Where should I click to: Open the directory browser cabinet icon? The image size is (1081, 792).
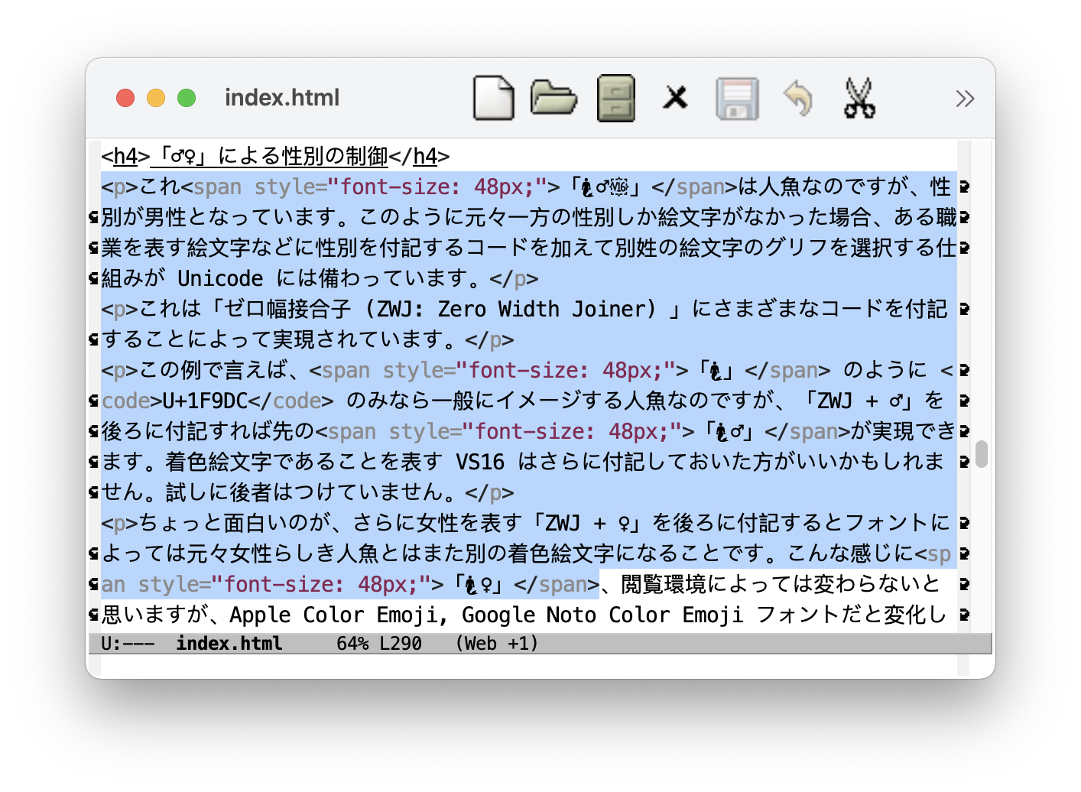point(615,98)
